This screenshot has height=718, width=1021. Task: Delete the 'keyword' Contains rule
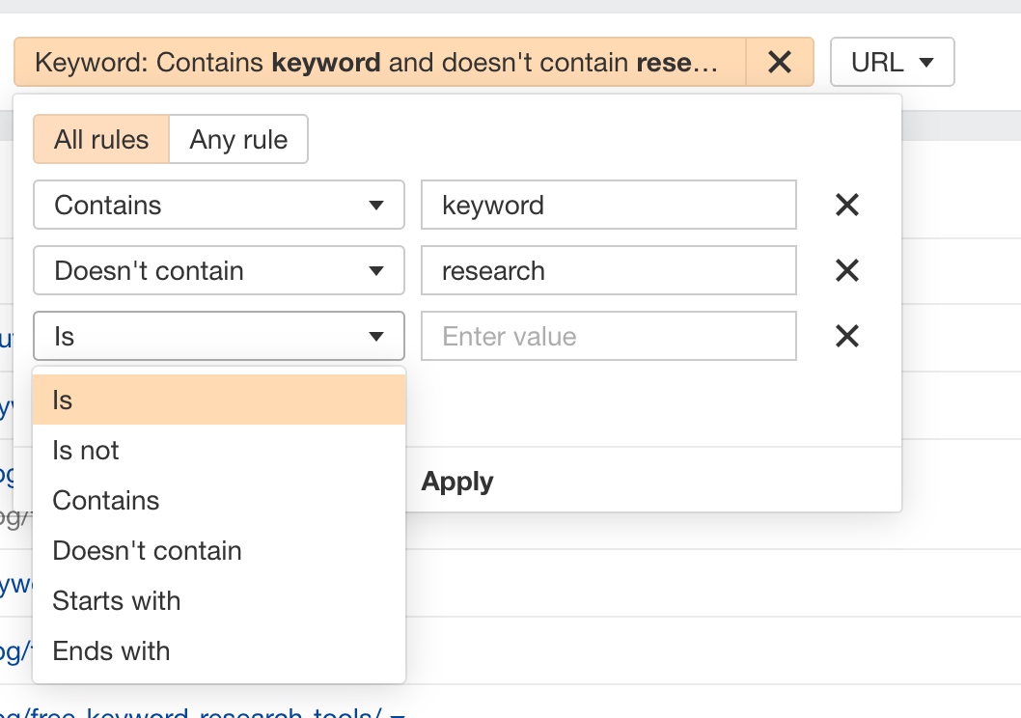tap(846, 205)
